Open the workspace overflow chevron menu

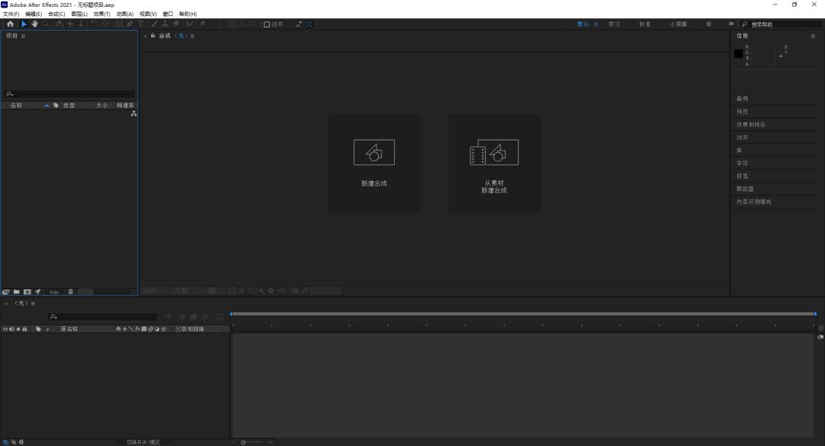click(x=731, y=24)
